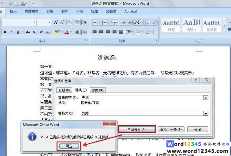Click the 替换为 input field
The height and width of the screenshot is (156, 231).
(x=142, y=113)
